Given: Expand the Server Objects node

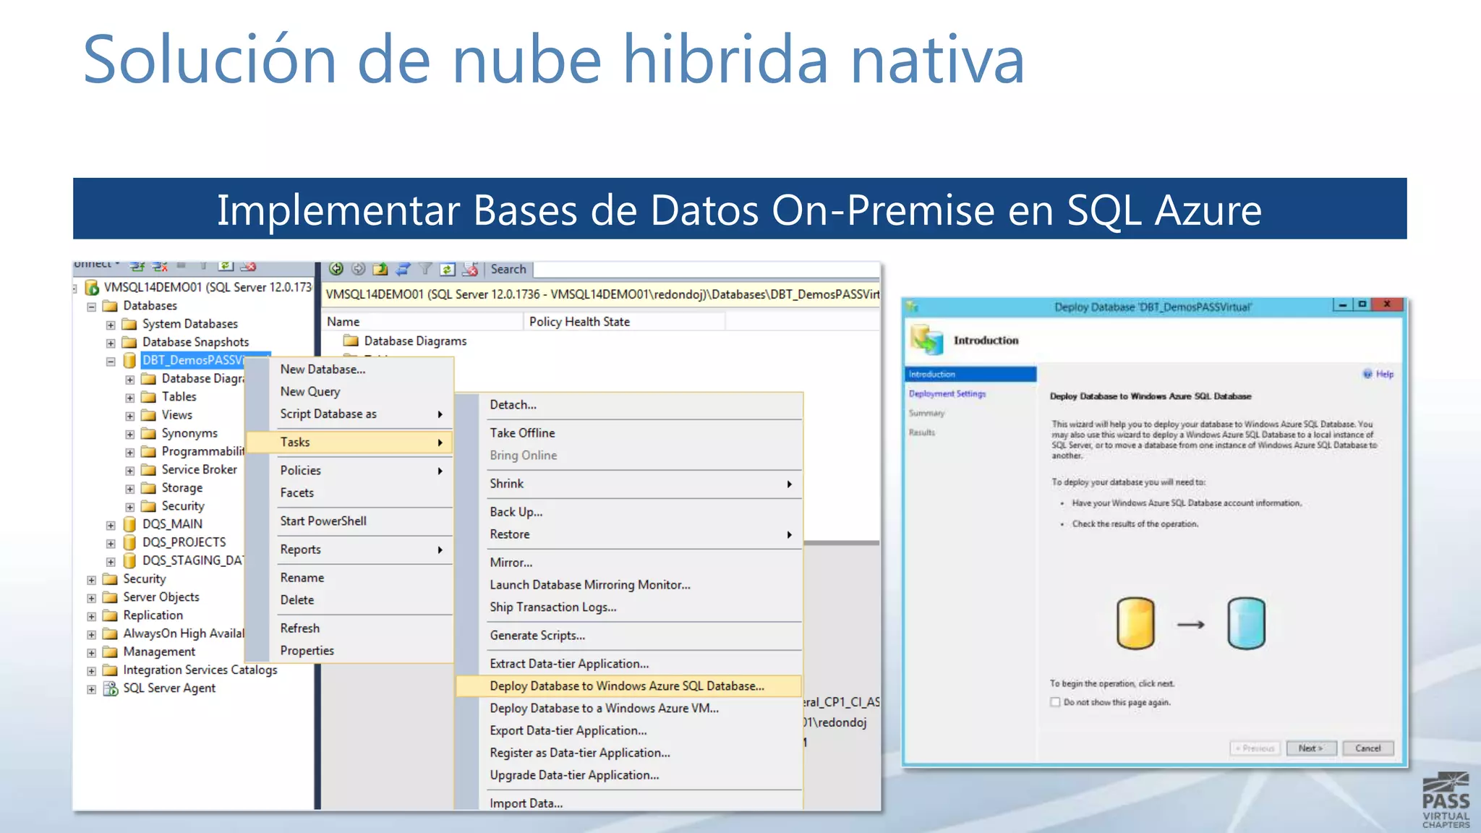Looking at the screenshot, I should (x=92, y=598).
